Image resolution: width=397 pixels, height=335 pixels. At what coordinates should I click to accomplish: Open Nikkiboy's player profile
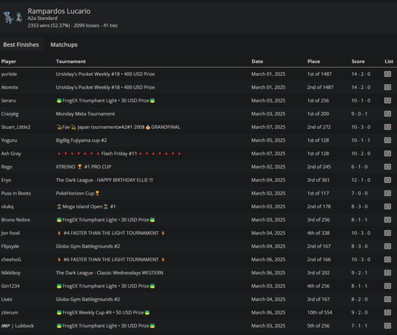point(11,273)
